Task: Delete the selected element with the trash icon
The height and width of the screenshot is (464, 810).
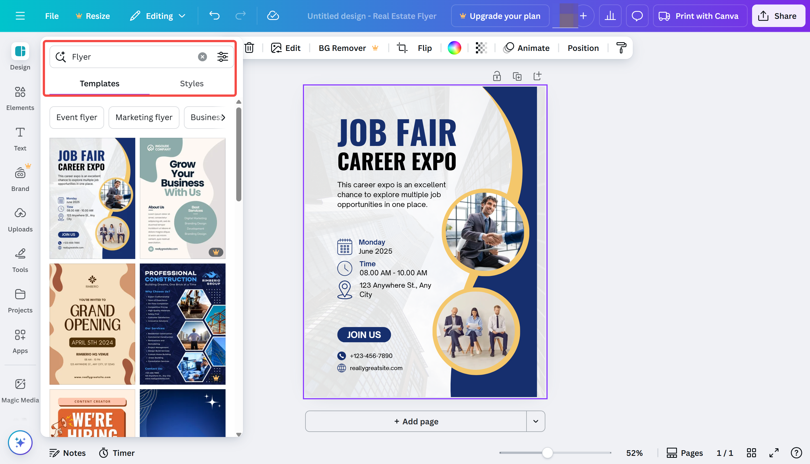Action: [249, 48]
